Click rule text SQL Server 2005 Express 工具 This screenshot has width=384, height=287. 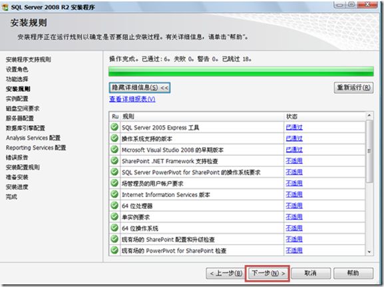click(x=160, y=127)
